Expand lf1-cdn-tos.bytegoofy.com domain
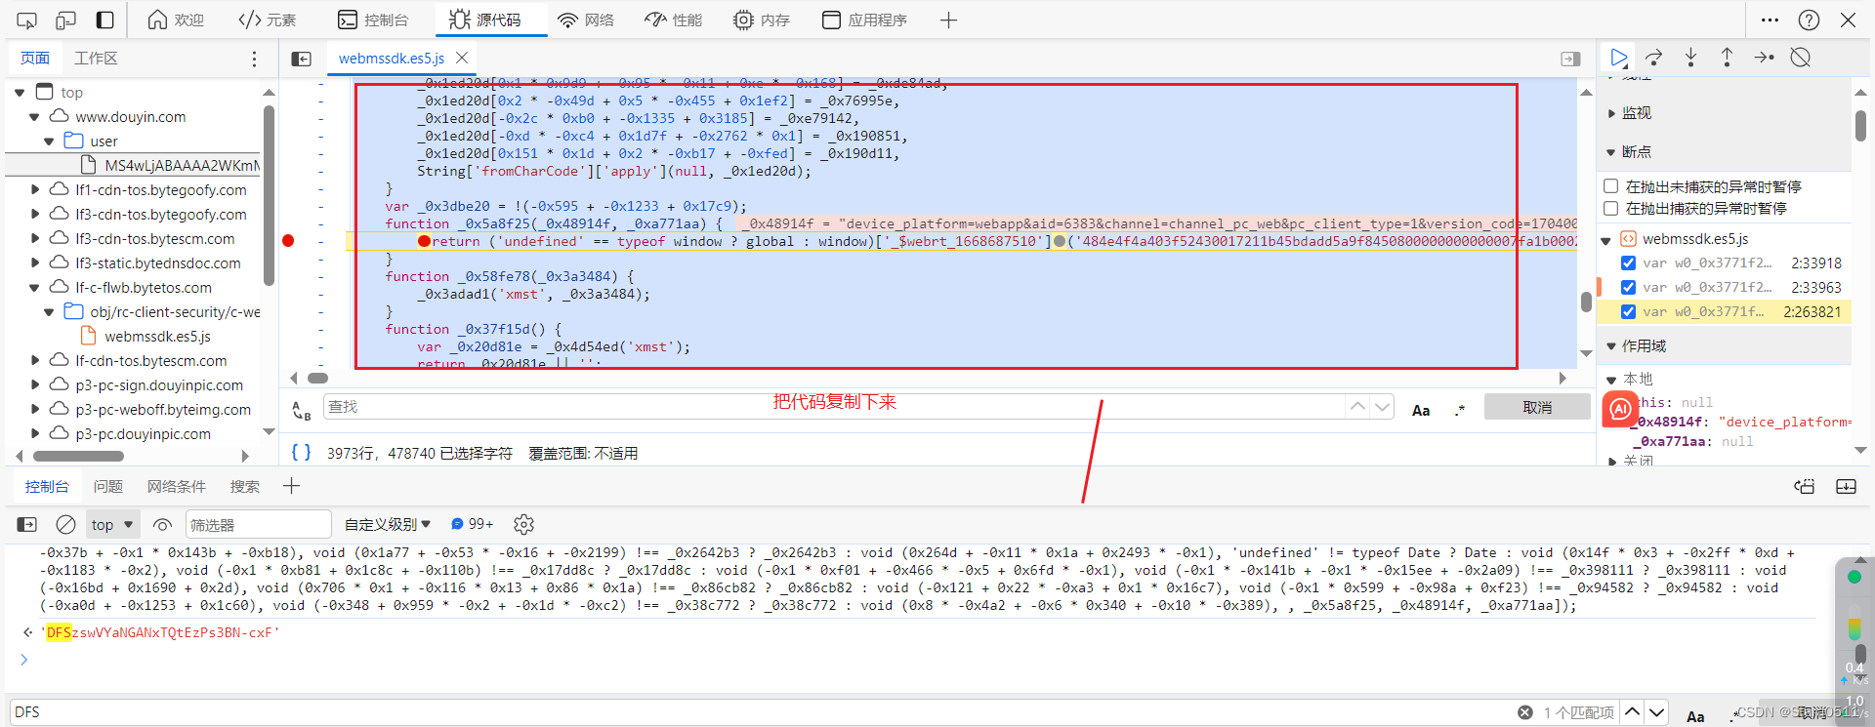 coord(35,190)
